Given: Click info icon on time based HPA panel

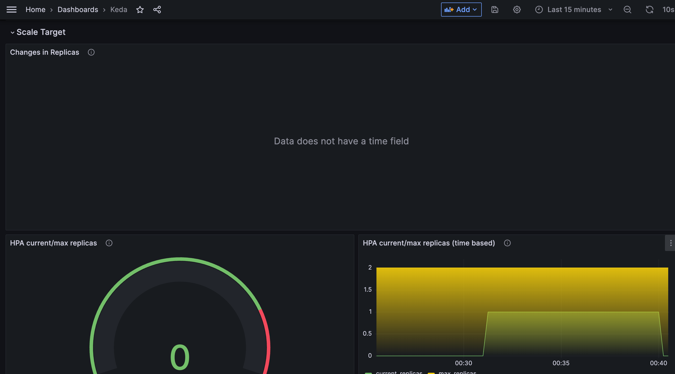Looking at the screenshot, I should pos(507,243).
